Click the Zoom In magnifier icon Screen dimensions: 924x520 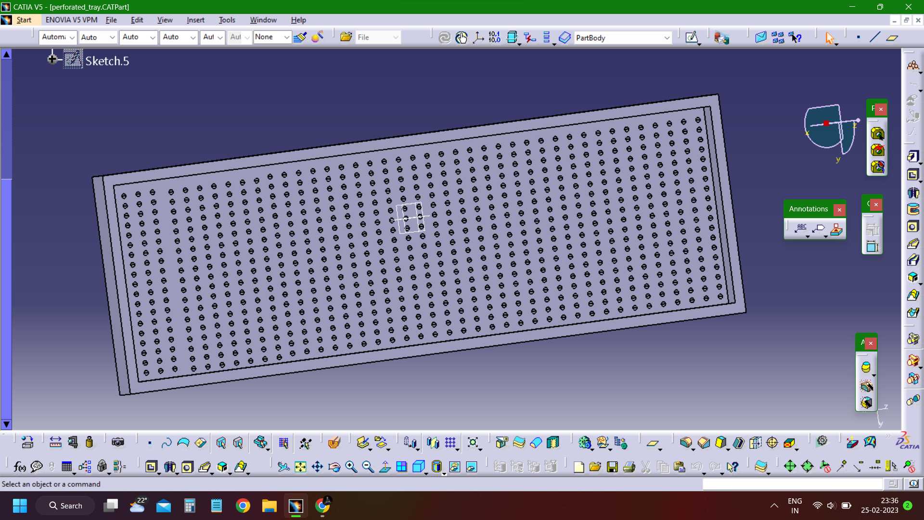tap(351, 467)
